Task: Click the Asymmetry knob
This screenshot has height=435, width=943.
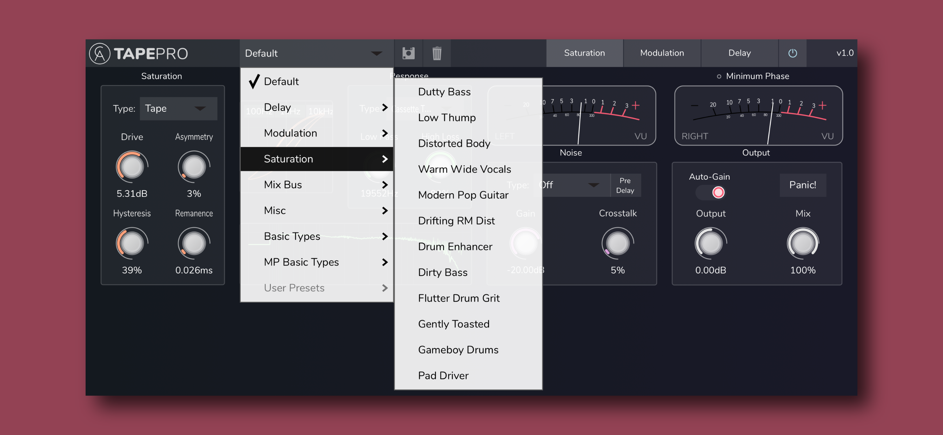Action: [x=194, y=167]
